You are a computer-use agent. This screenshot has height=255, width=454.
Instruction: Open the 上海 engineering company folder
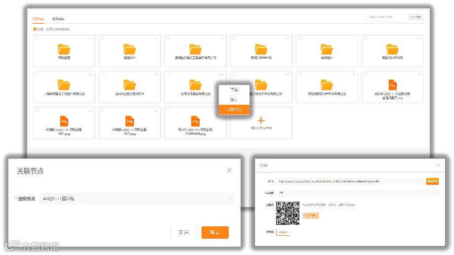(x=64, y=85)
